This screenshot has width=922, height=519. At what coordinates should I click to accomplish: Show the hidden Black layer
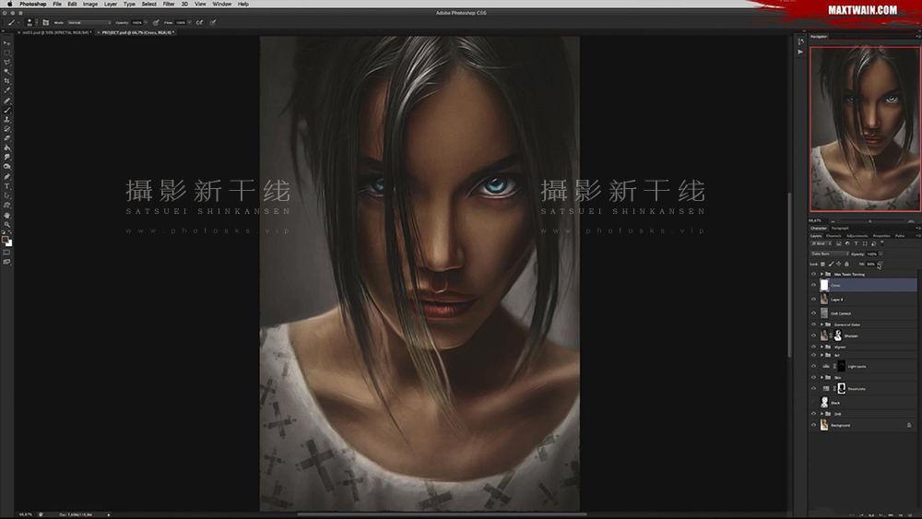tap(814, 403)
